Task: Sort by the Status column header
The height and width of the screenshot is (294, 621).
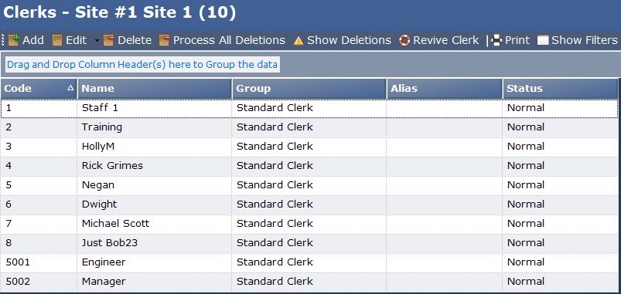Action: (x=560, y=89)
